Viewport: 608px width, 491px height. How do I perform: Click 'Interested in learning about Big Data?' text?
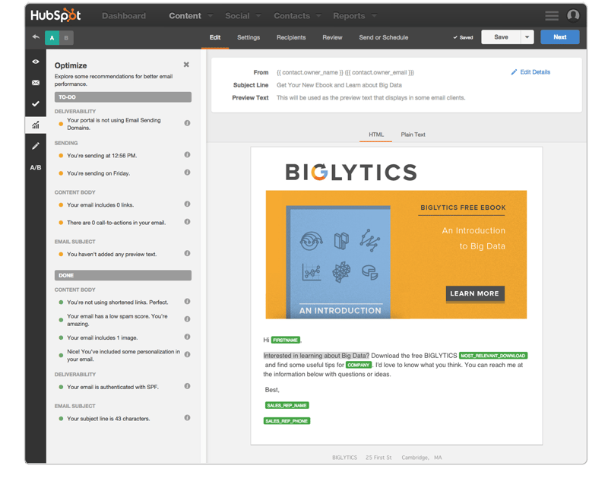click(316, 356)
